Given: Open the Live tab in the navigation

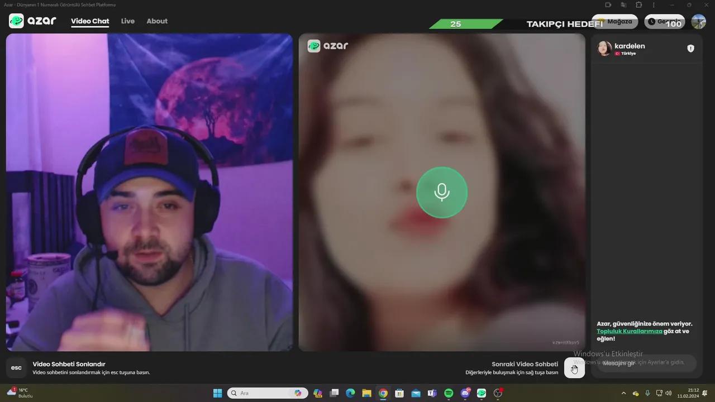Looking at the screenshot, I should 127,21.
